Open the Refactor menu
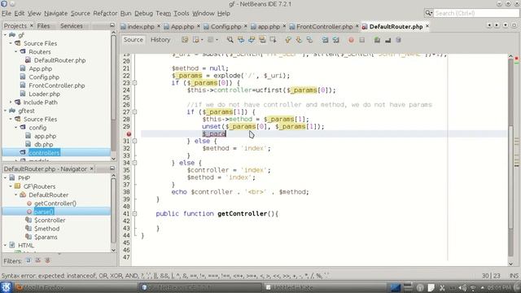This screenshot has width=521, height=293. [x=105, y=13]
